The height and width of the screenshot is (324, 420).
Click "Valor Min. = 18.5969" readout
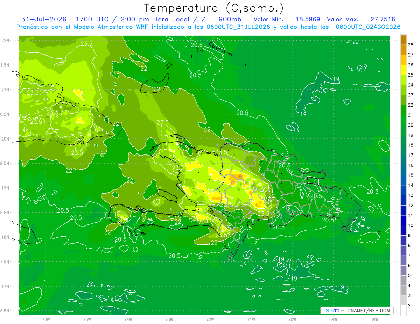(x=287, y=19)
